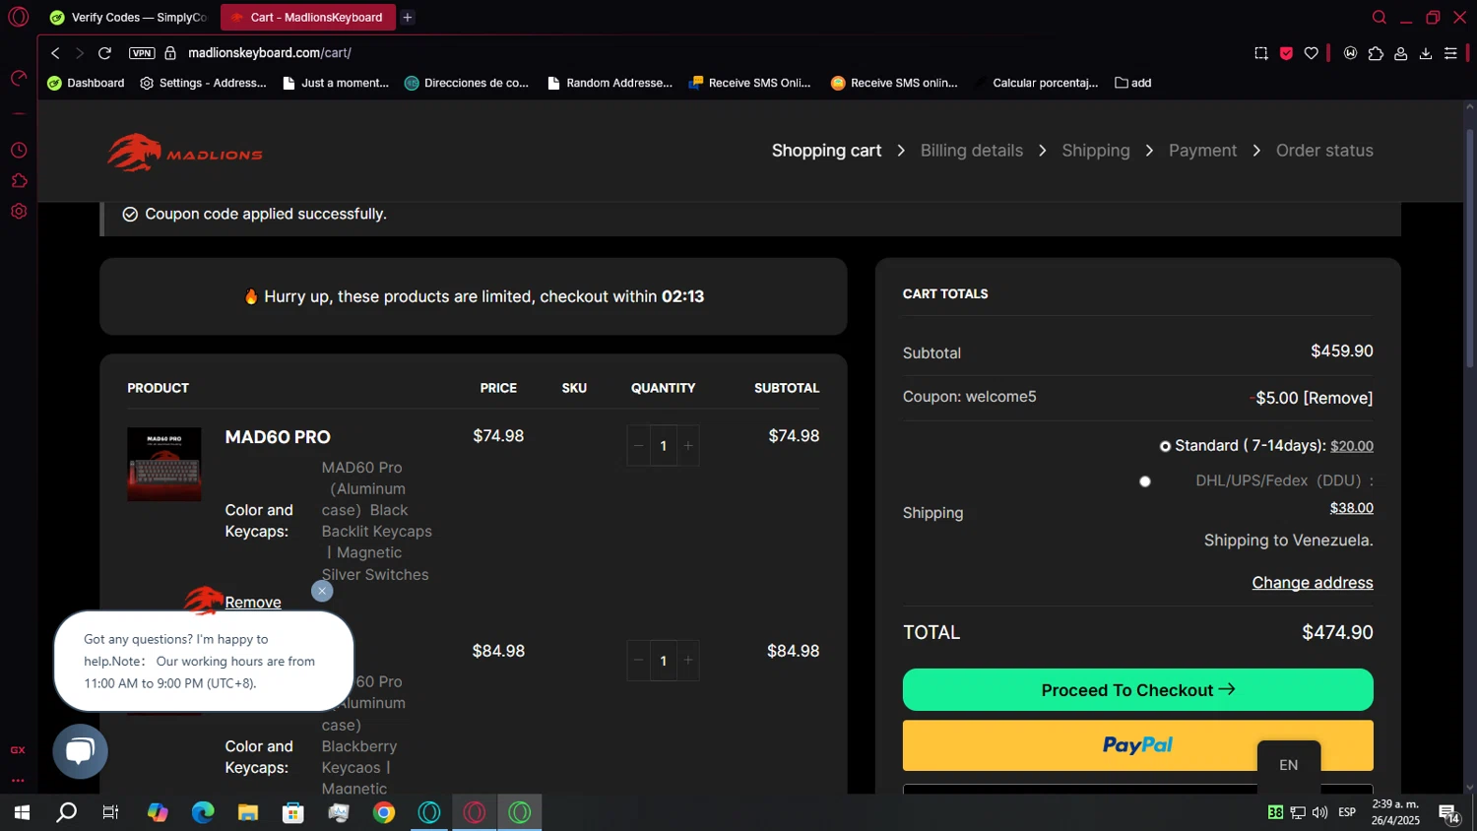Image resolution: width=1477 pixels, height=831 pixels.
Task: Open the profile account icon in toolbar
Action: pyautogui.click(x=1400, y=53)
